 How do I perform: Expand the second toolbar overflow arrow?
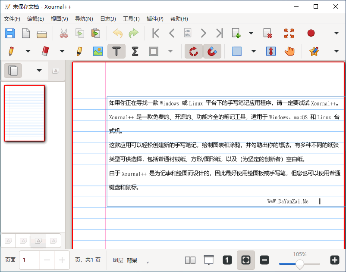[x=336, y=51]
